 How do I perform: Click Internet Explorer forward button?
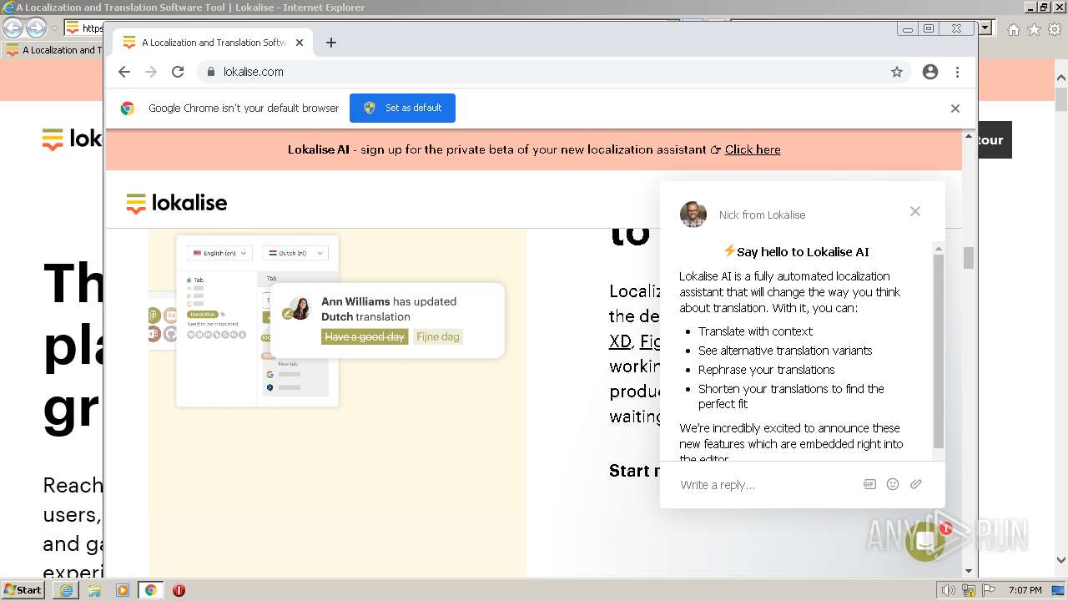tap(36, 28)
